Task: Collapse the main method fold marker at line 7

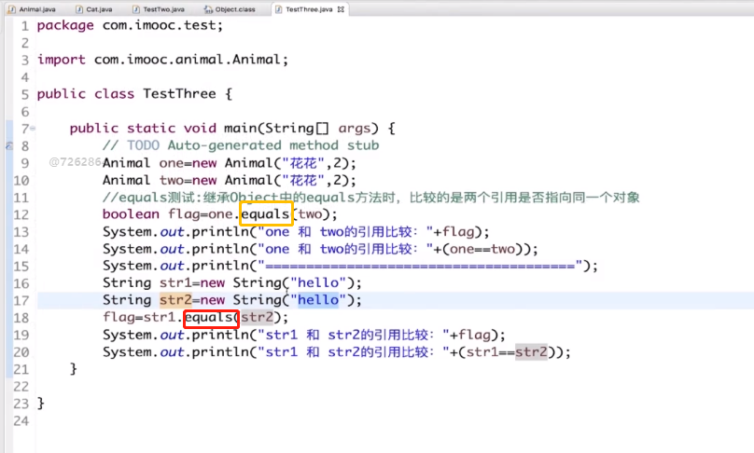Action: 33,129
